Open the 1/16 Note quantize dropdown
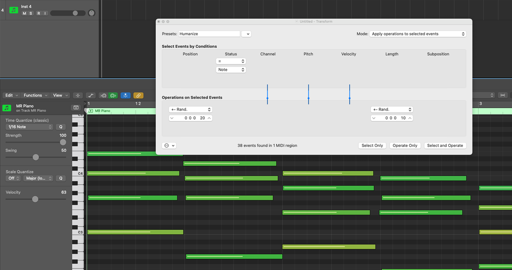 tap(29, 127)
